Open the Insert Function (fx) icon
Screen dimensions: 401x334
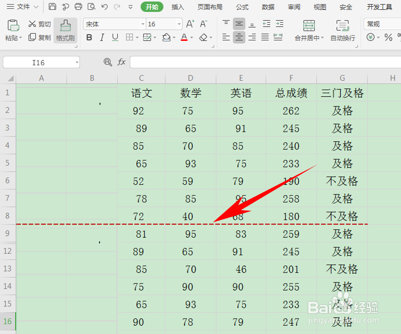(x=121, y=62)
